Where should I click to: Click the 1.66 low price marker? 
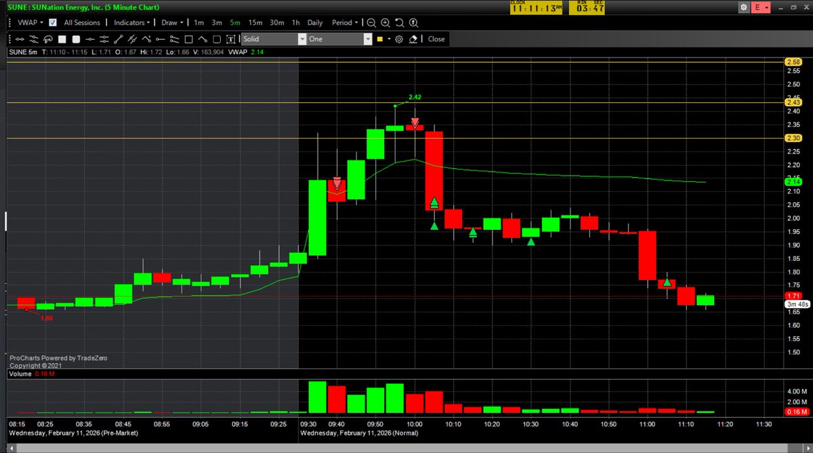pos(46,318)
